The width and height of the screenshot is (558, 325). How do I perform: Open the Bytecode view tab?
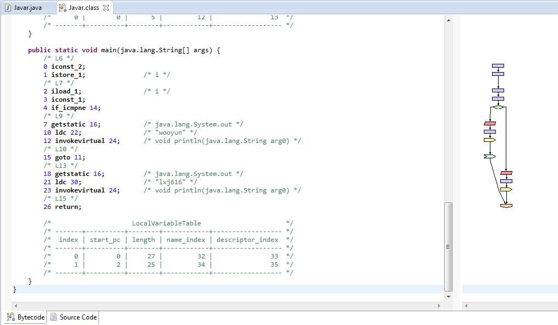pyautogui.click(x=26, y=317)
